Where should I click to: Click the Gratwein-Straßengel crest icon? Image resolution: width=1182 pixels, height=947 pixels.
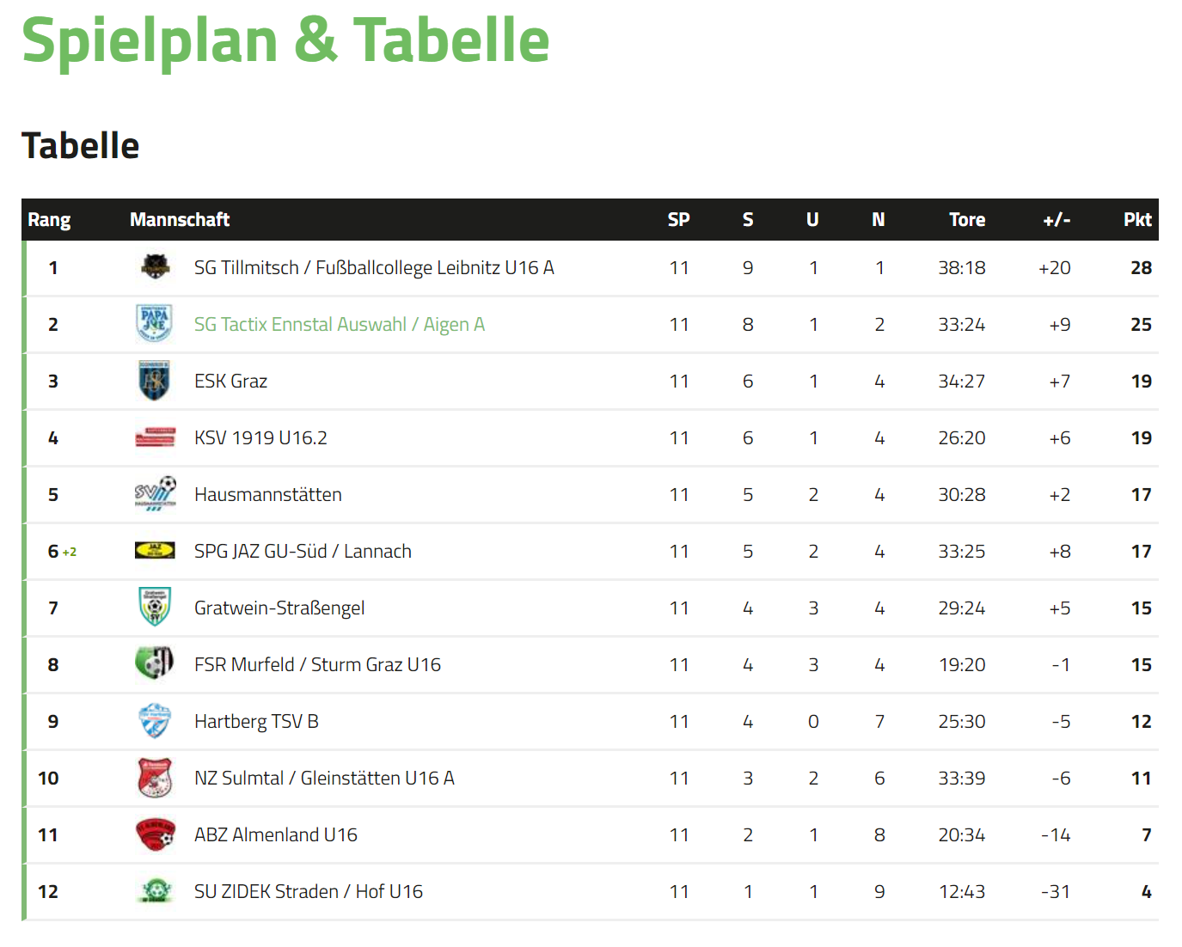(x=155, y=607)
